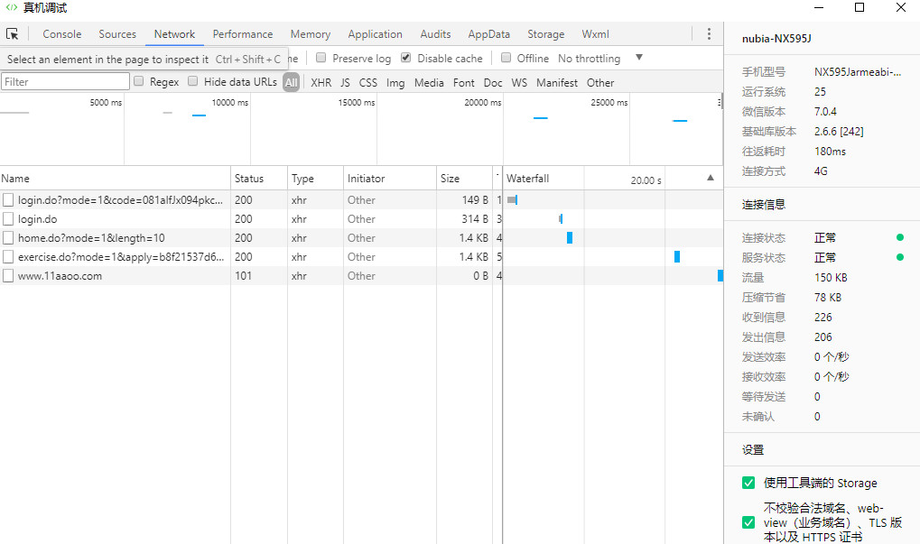
Task: Click the exercise.do waterfall bar
Action: [677, 256]
